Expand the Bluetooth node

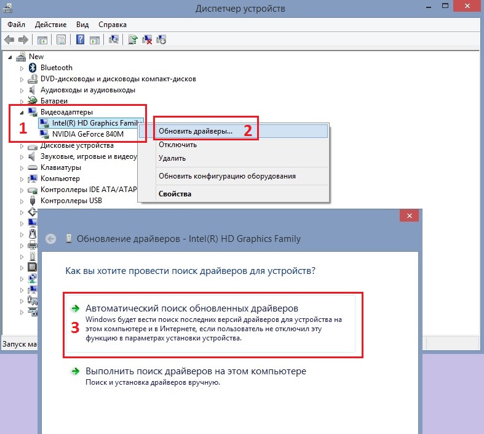[x=22, y=68]
